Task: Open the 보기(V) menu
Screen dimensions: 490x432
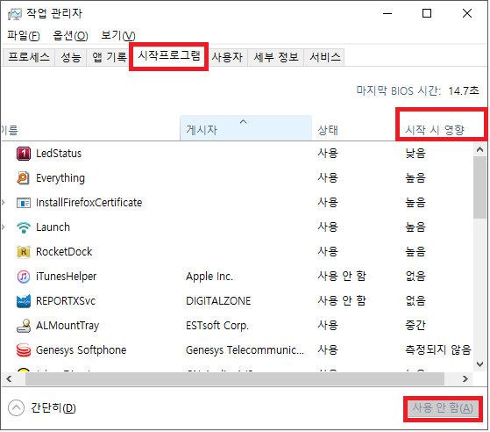Action: click(118, 36)
